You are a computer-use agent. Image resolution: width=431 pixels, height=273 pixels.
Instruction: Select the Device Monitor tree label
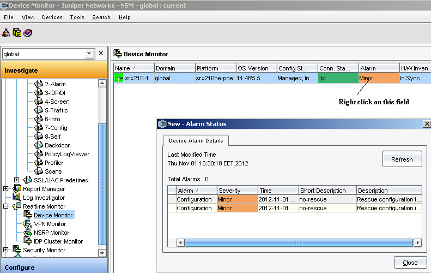(x=53, y=215)
